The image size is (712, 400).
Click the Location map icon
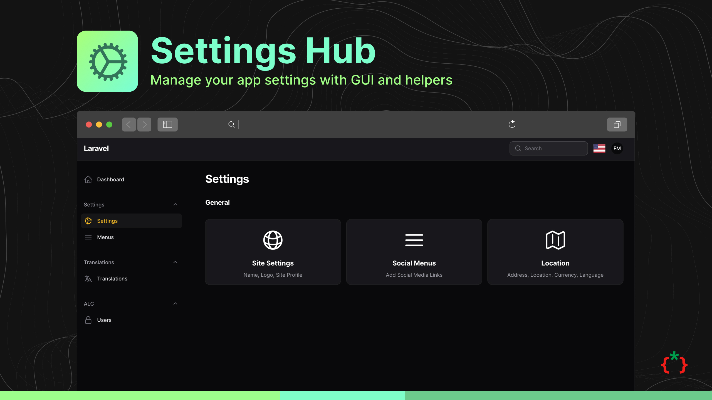pyautogui.click(x=555, y=239)
